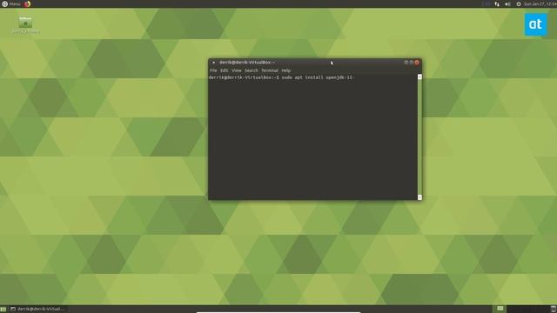The image size is (557, 313).
Task: Open the File menu in terminal
Action: 213,70
